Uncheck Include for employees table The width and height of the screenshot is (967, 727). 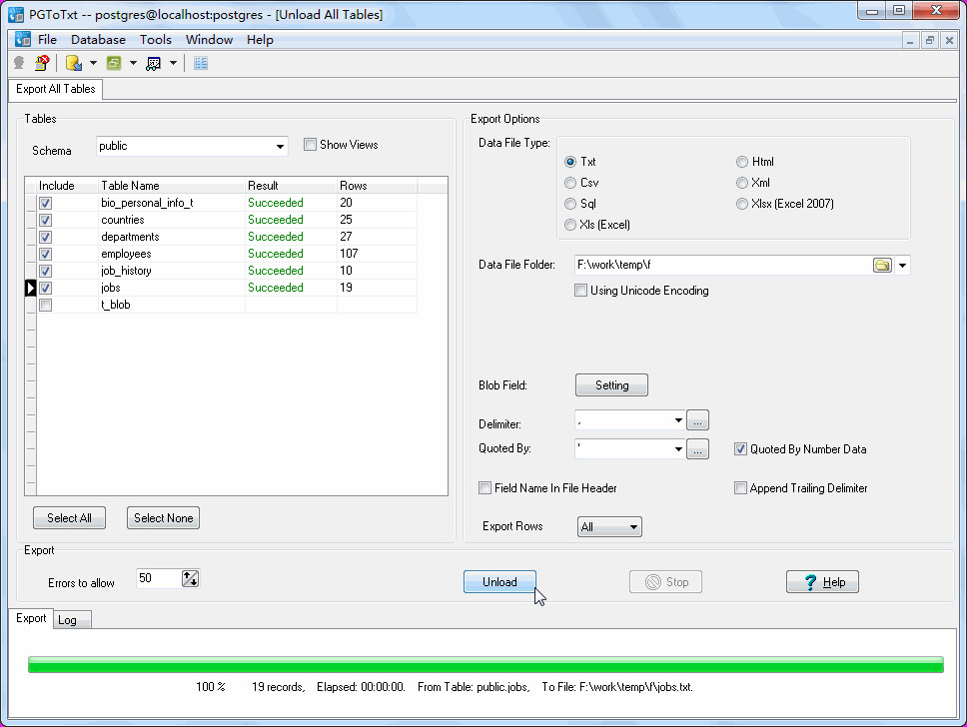click(x=46, y=254)
